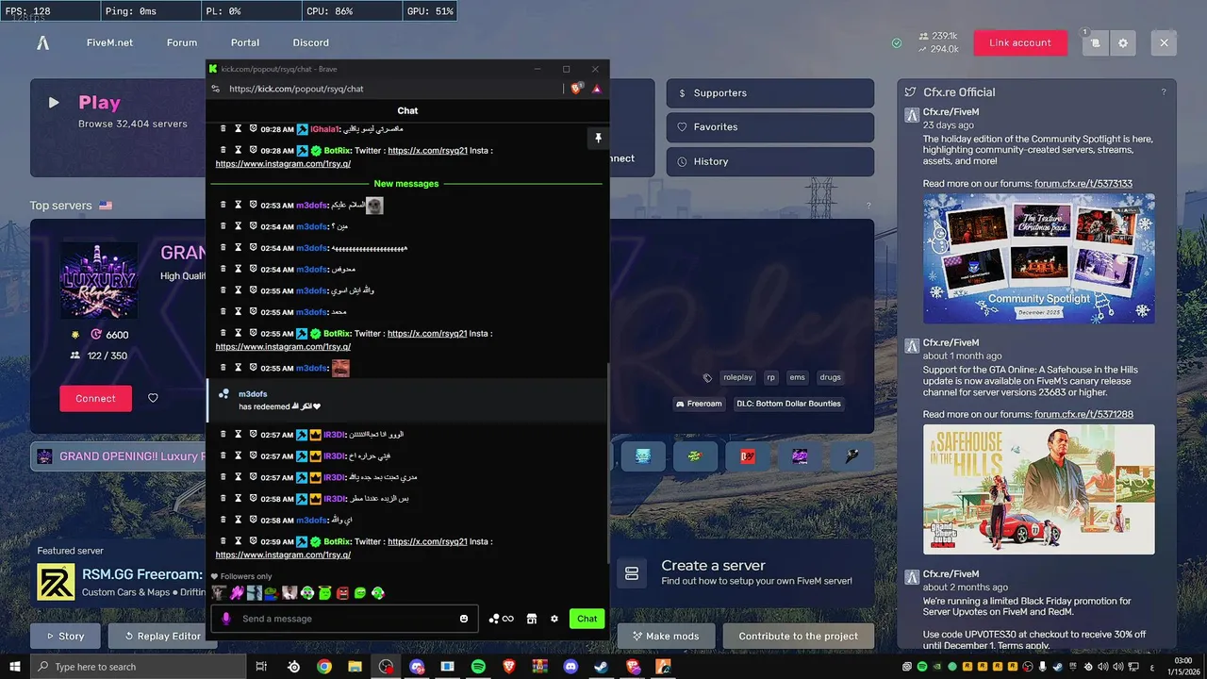Open the purple 222 server shortcut tile
Image resolution: width=1207 pixels, height=679 pixels.
pyautogui.click(x=800, y=456)
